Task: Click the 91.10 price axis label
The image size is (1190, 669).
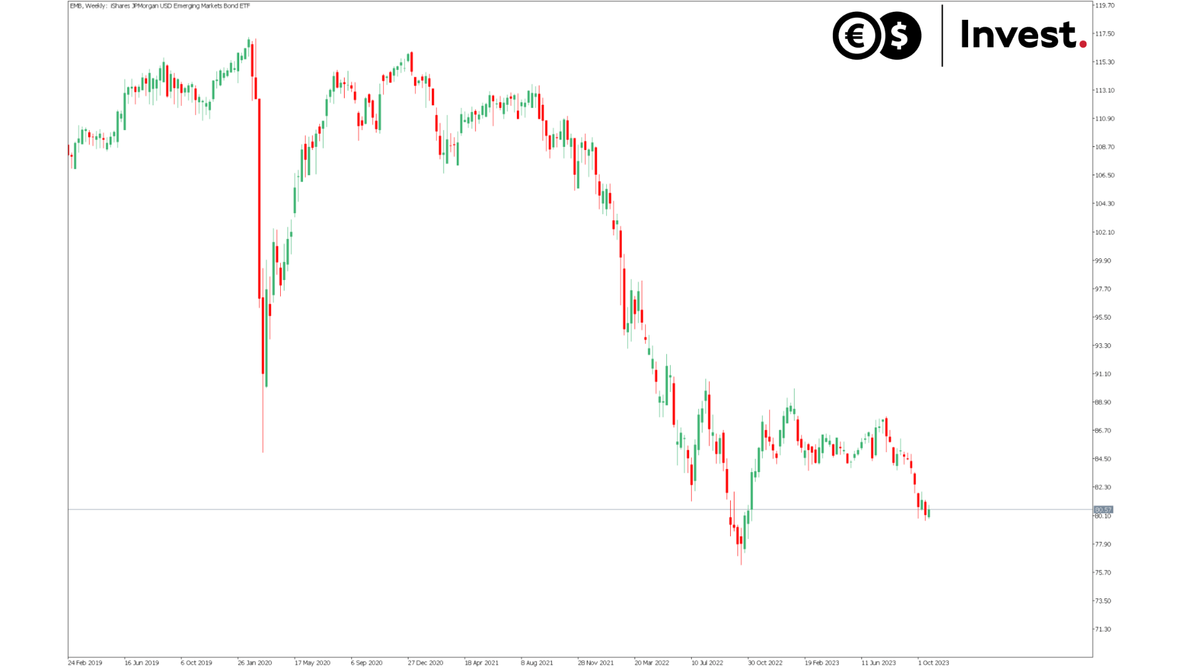Action: click(x=1103, y=374)
